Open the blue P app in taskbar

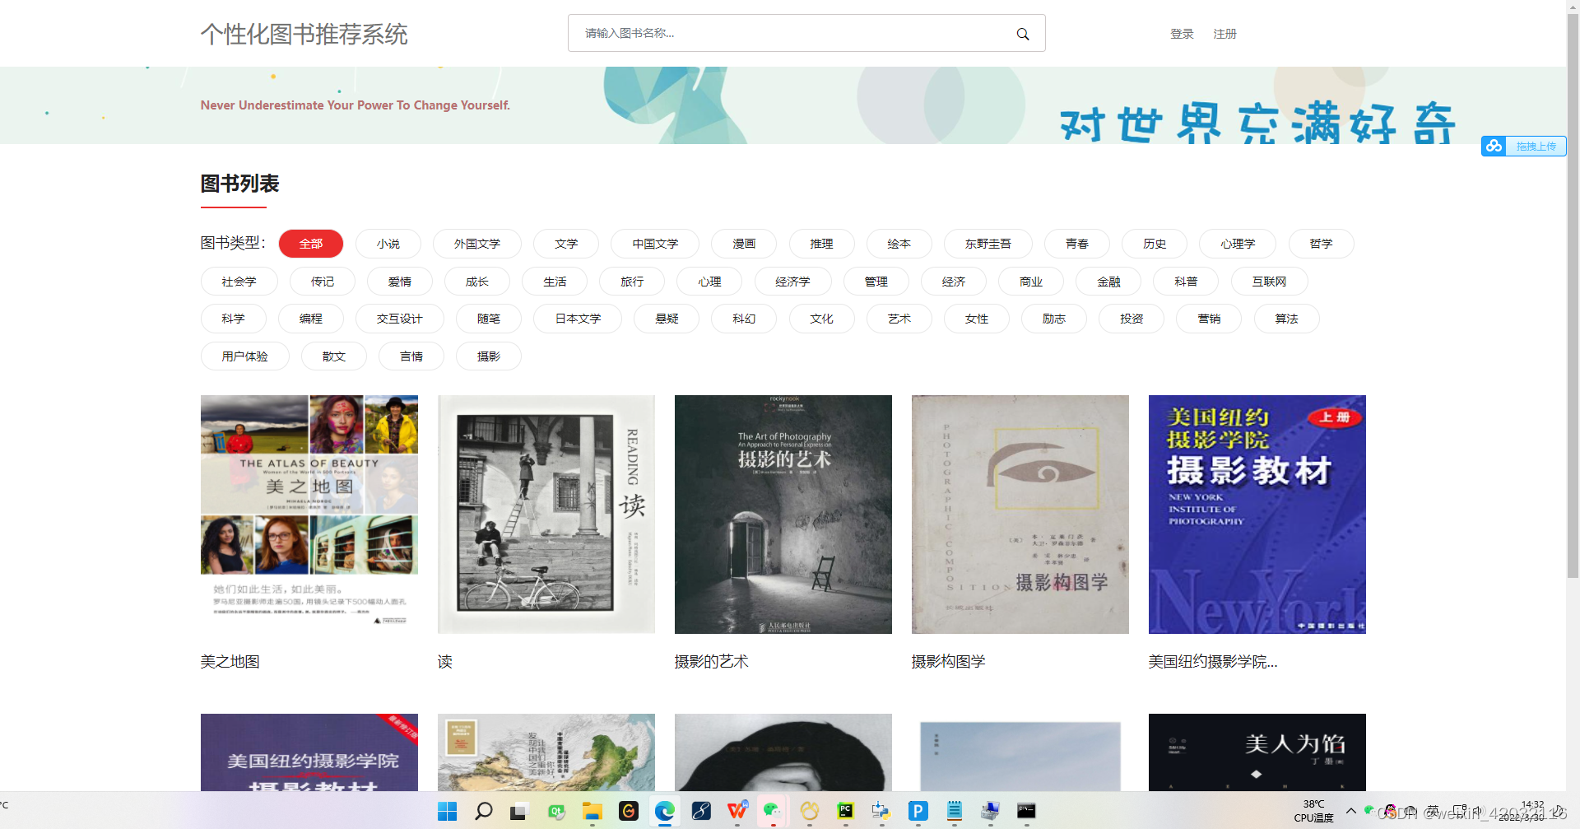point(918,812)
